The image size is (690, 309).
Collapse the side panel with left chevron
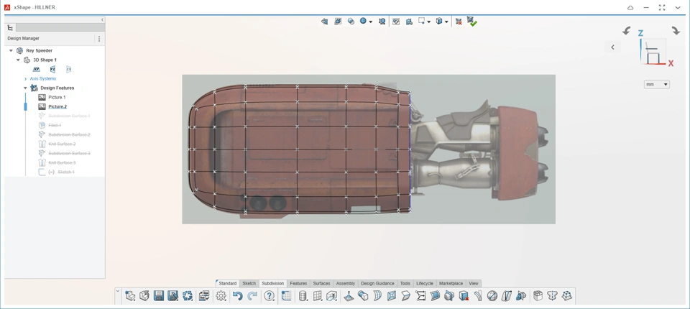[x=102, y=20]
